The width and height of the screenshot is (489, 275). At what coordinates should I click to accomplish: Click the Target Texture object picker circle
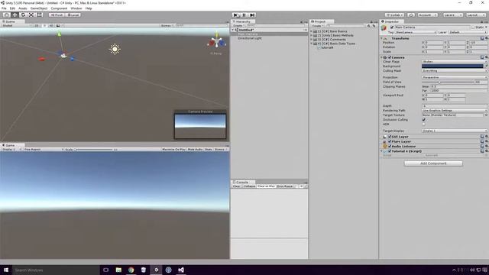[486, 115]
